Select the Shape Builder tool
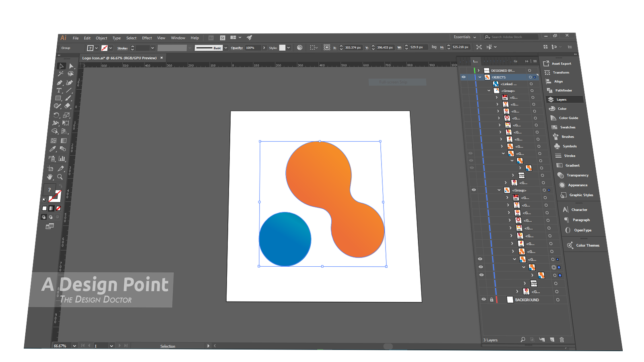 click(x=55, y=132)
